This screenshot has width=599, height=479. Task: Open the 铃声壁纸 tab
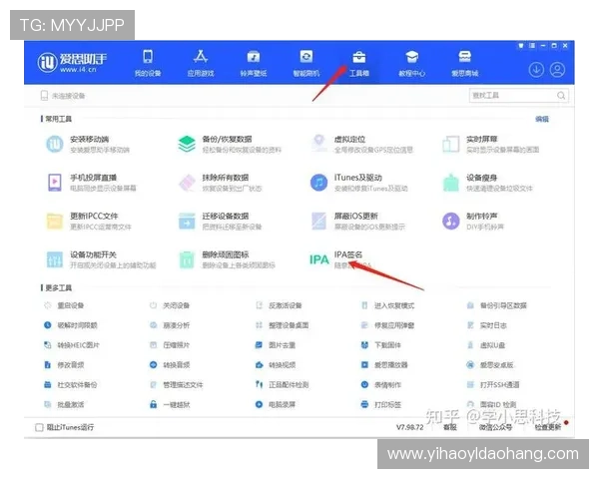(254, 63)
